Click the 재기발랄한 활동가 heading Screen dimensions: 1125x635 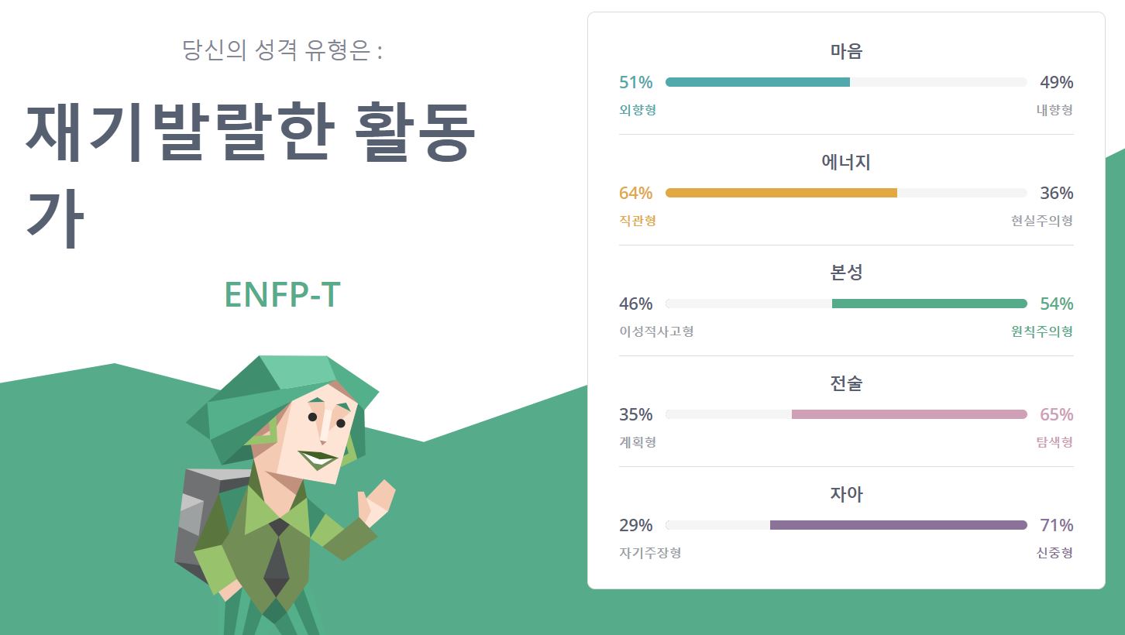tap(250, 173)
